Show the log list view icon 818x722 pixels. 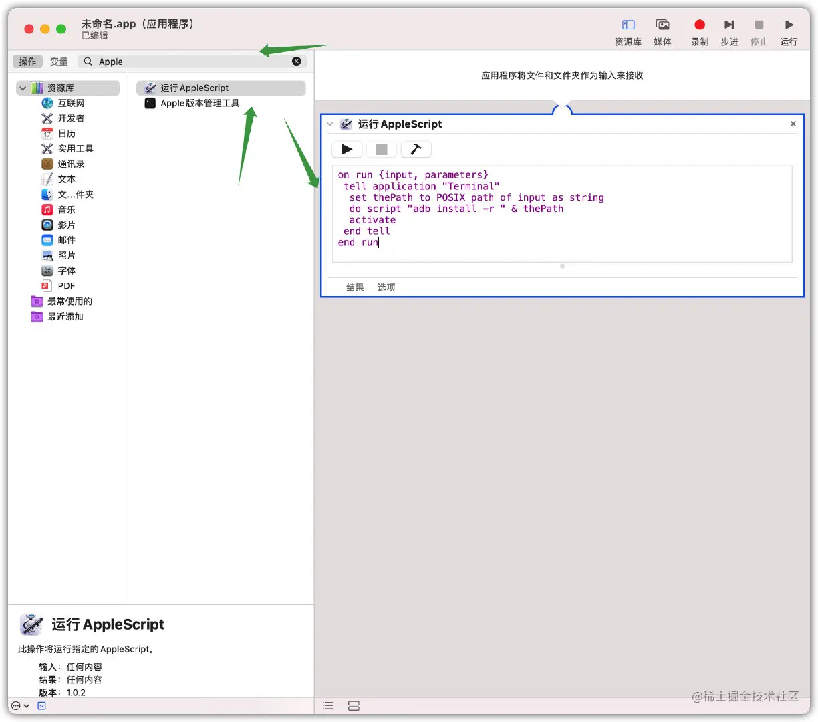328,706
